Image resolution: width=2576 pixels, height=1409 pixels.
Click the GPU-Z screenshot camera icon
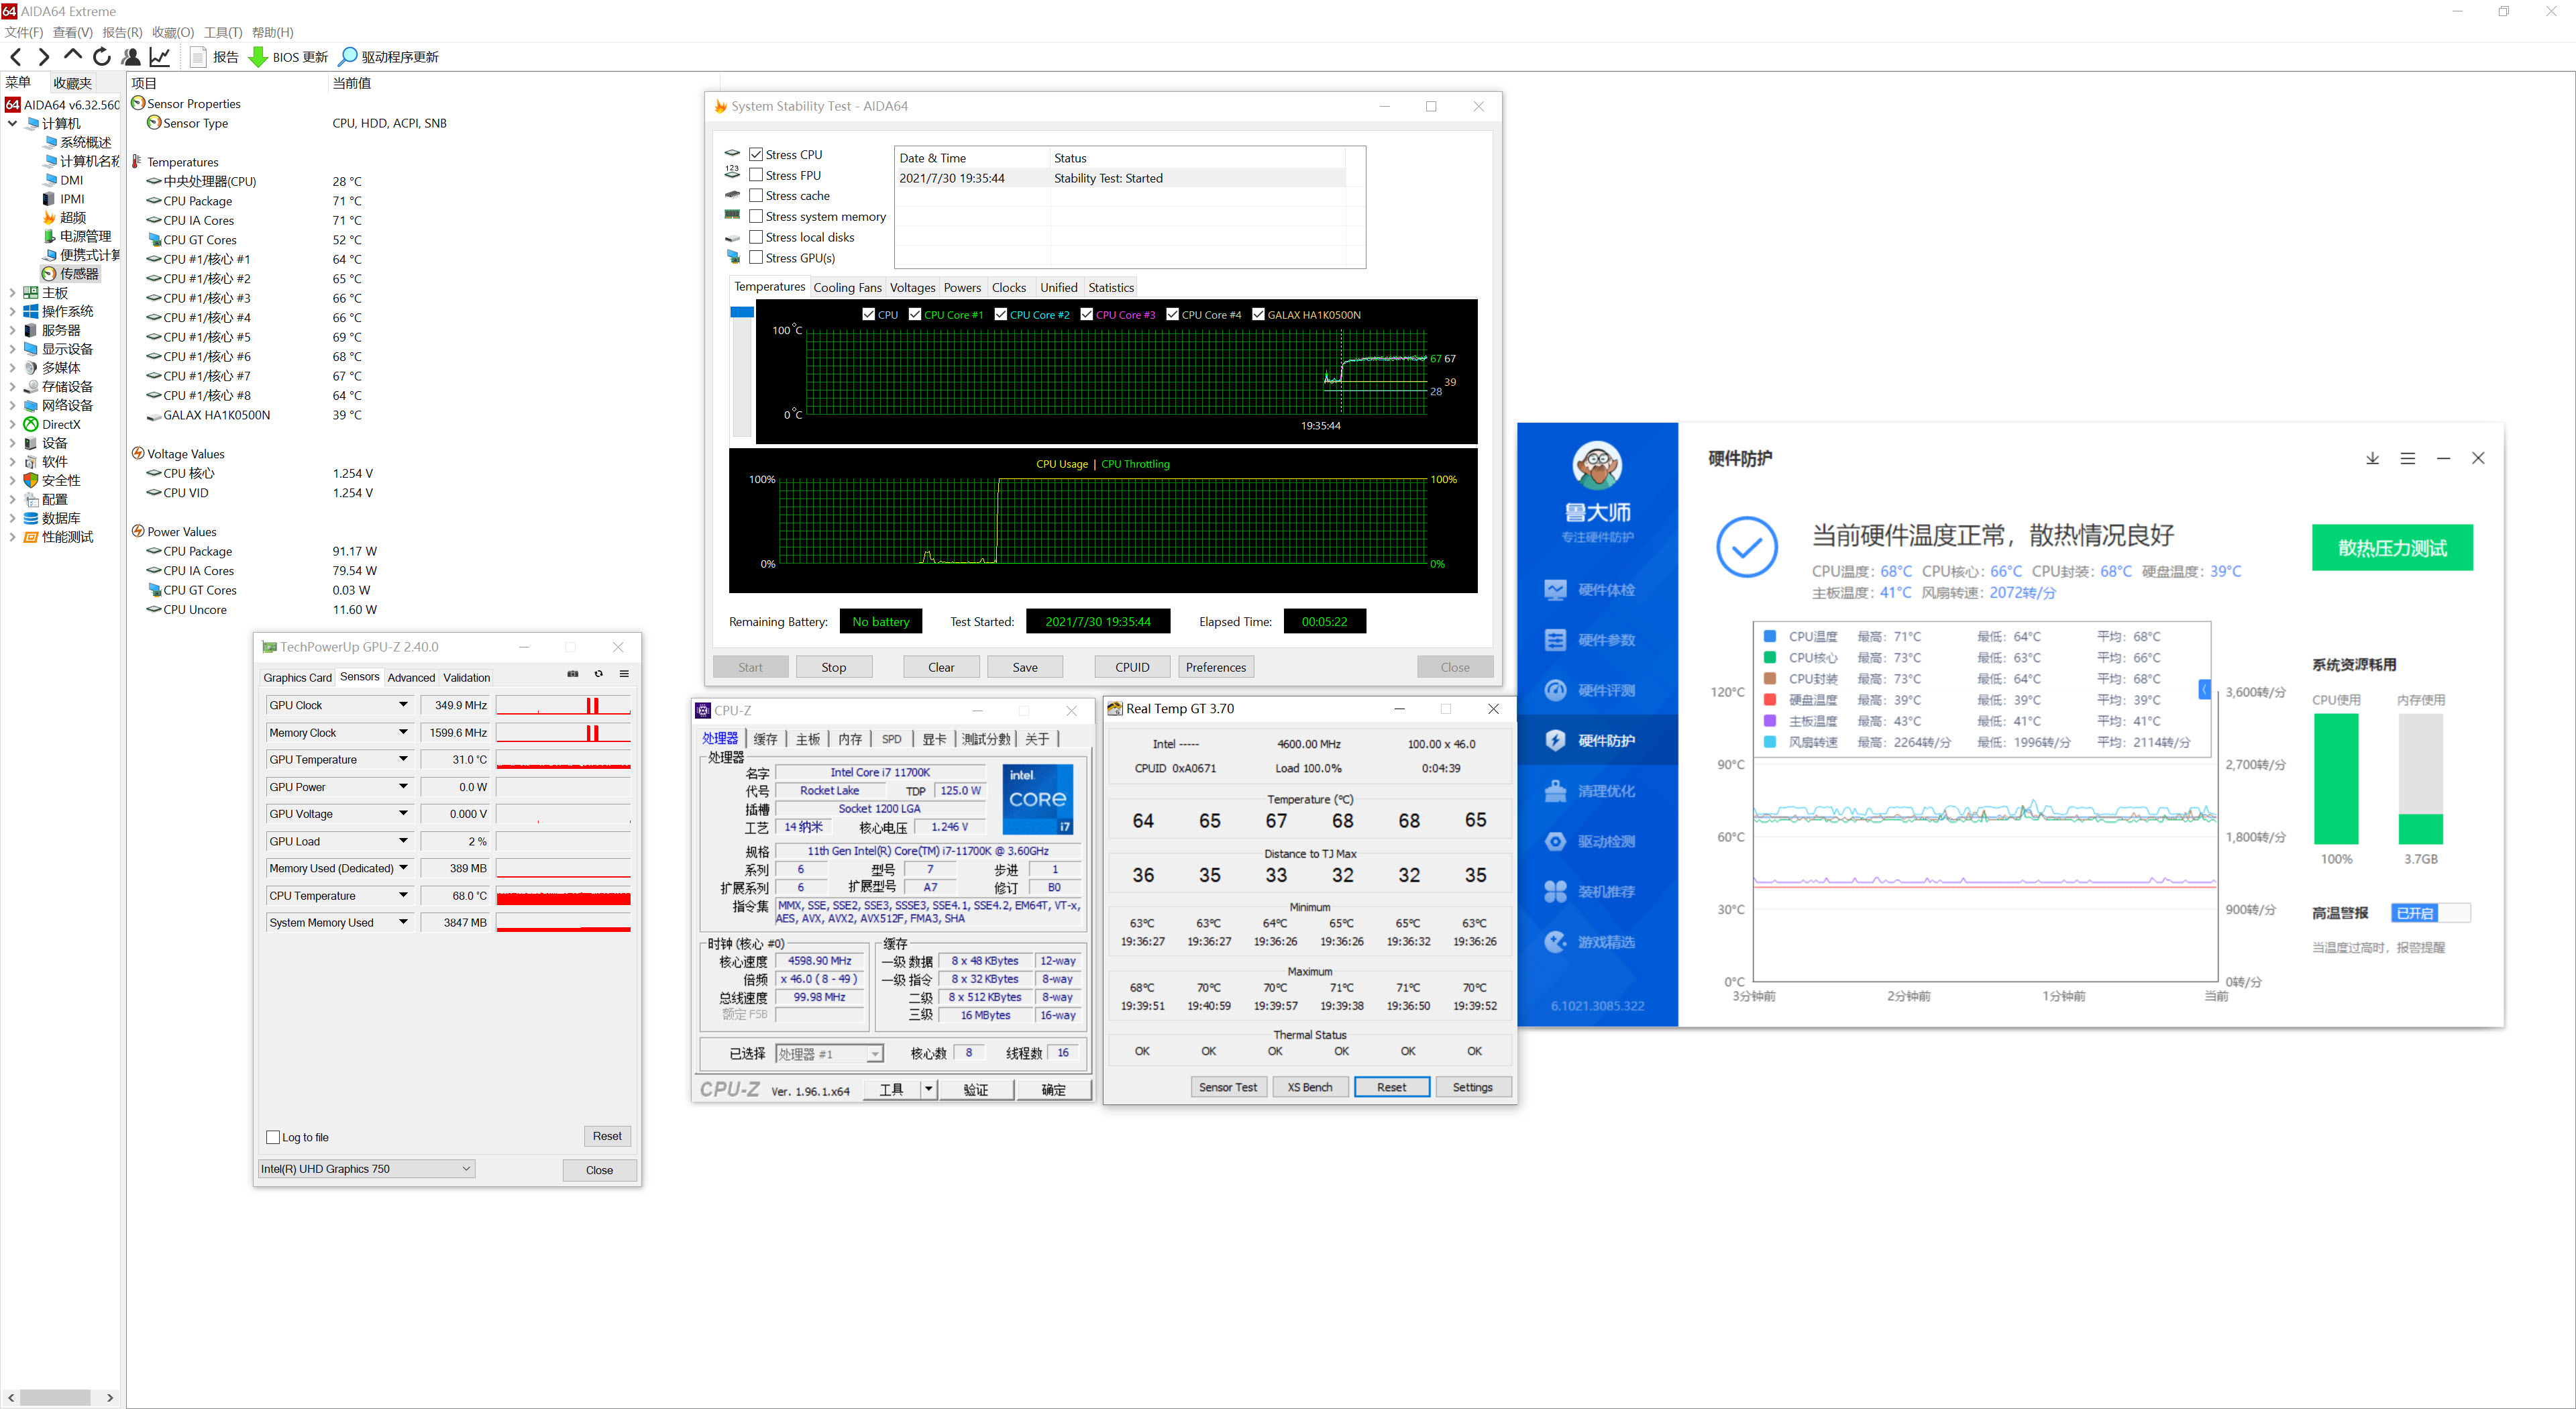click(x=573, y=674)
